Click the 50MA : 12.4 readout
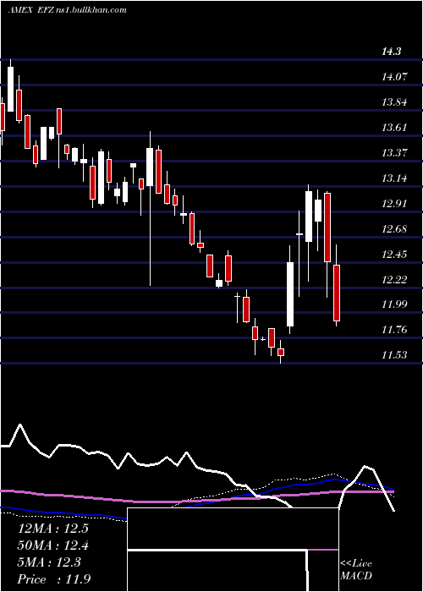The image size is (423, 592). pos(52,545)
